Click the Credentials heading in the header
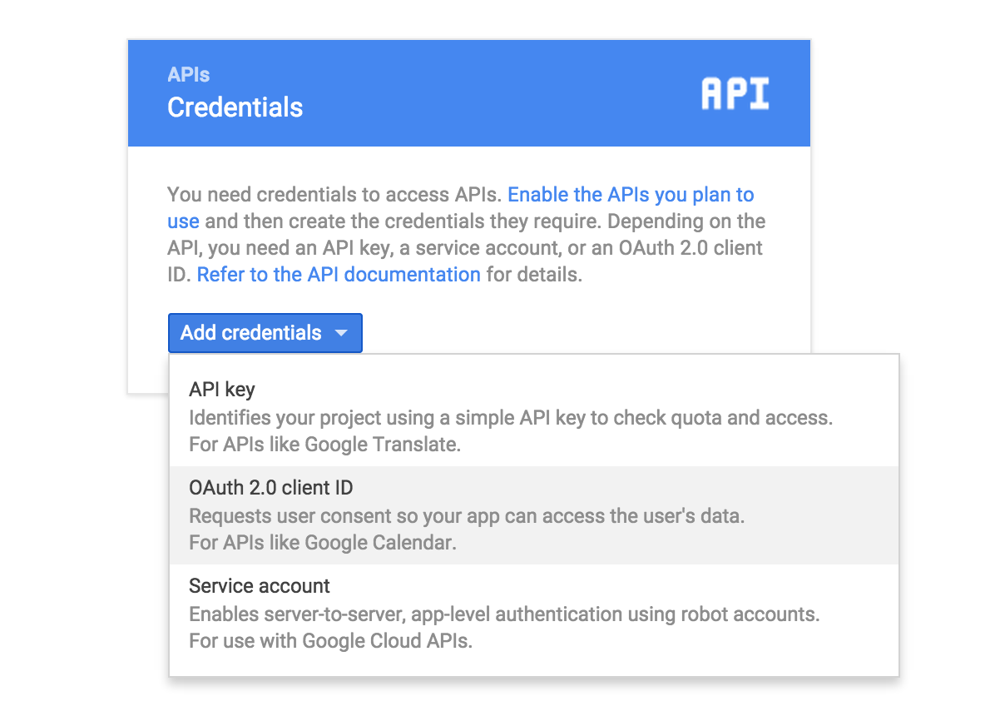The width and height of the screenshot is (990, 721). 235,107
